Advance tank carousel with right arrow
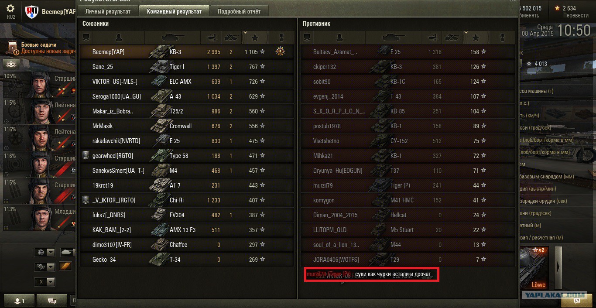Screen dimensions: 596x308 (558, 267)
